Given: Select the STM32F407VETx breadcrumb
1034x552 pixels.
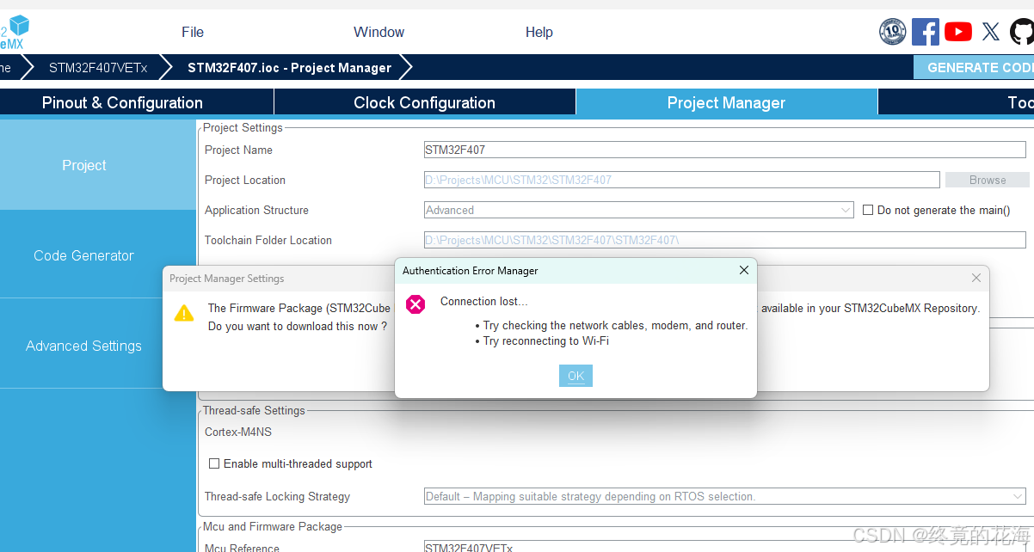Looking at the screenshot, I should coord(98,67).
